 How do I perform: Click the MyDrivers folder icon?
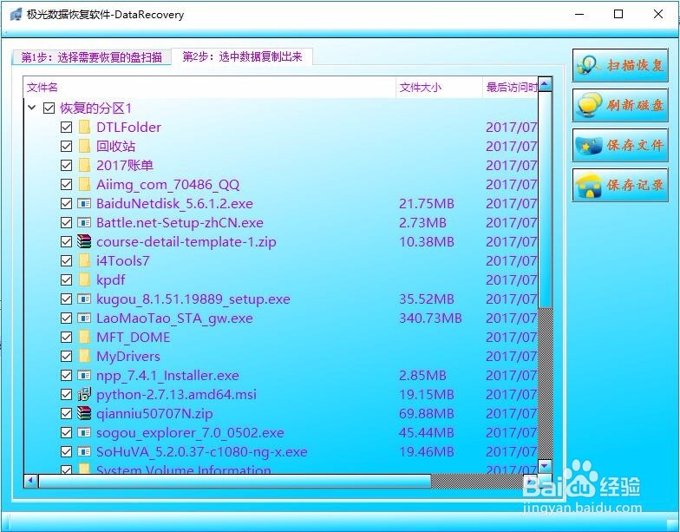point(84,356)
